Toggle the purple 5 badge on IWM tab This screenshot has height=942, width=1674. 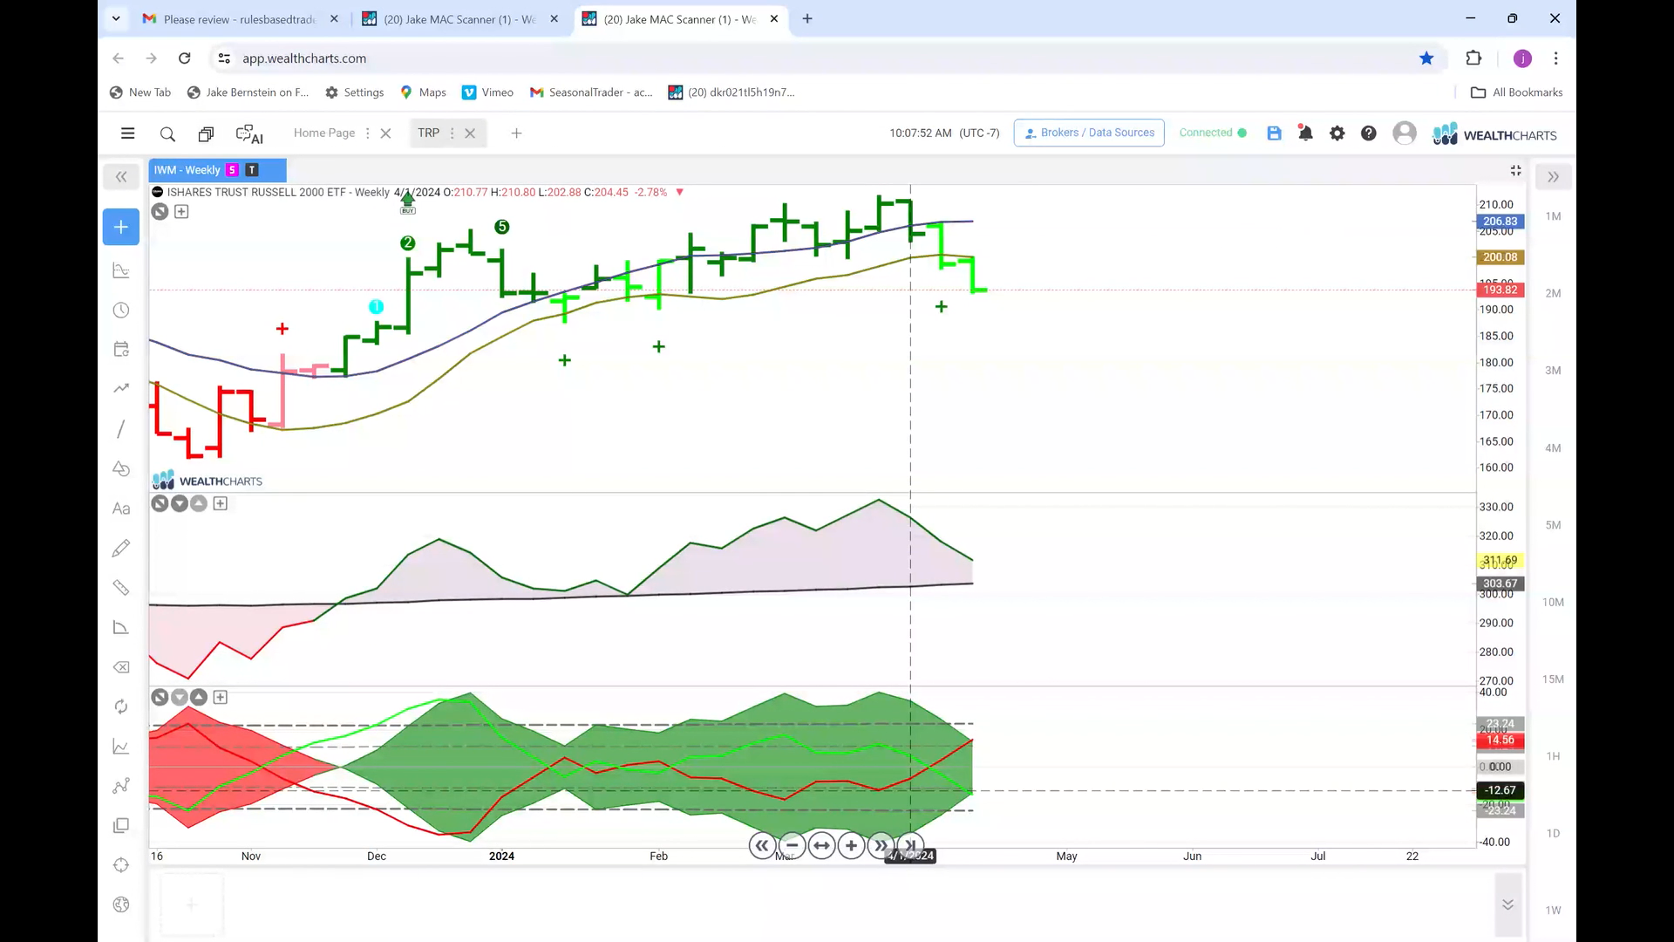tap(232, 170)
